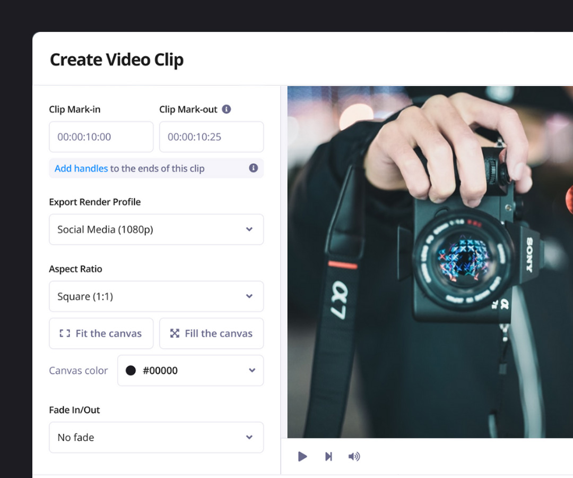
Task: Click the skip-to-next-frame icon
Action: [x=329, y=456]
